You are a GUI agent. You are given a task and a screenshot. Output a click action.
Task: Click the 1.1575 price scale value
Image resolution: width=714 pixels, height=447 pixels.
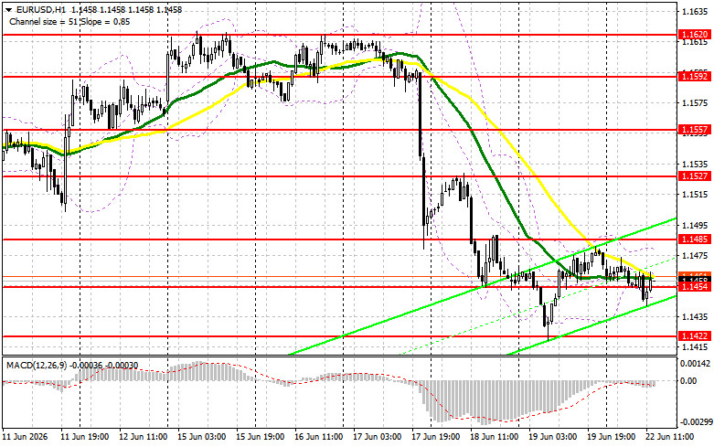pyautogui.click(x=696, y=103)
